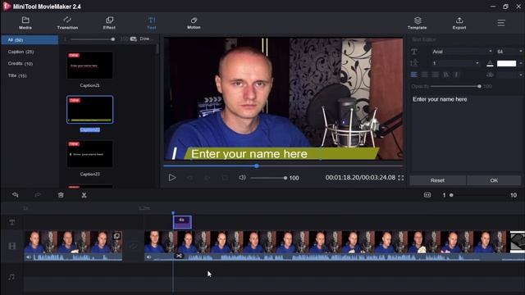Open the font family dropdown showing Arial

click(462, 52)
